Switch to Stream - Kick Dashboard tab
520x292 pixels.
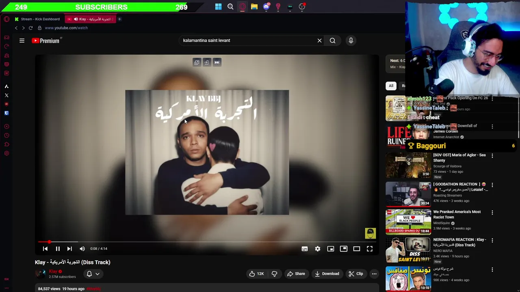pyautogui.click(x=37, y=19)
